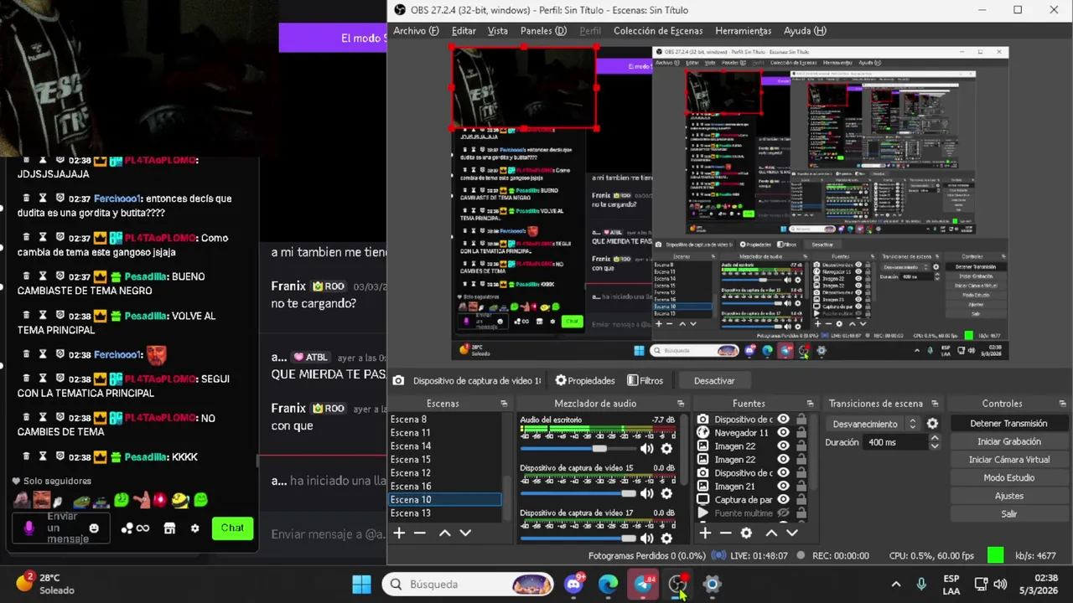Viewport: 1073px width, 603px height.
Task: Mute Audio del escritorio channel
Action: point(646,449)
